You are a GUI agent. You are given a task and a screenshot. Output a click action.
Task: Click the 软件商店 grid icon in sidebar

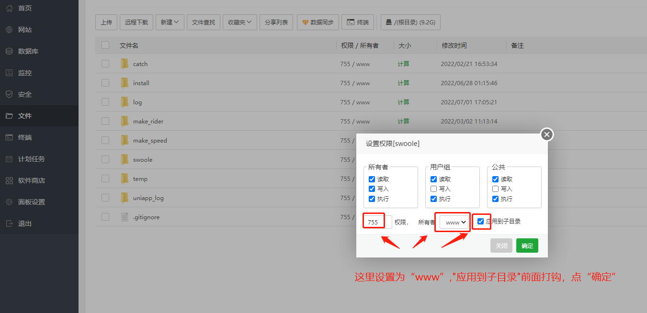click(9, 180)
